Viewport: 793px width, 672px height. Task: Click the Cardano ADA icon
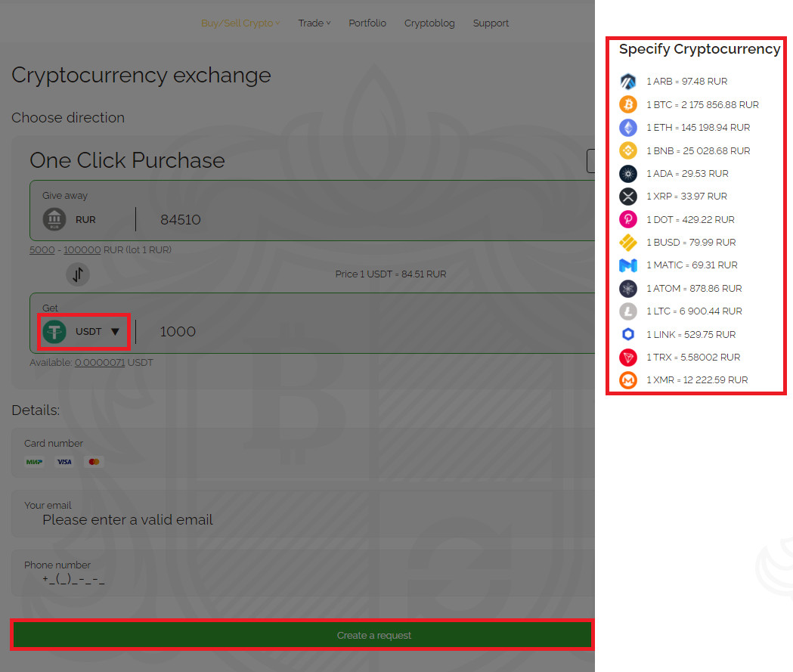(628, 173)
